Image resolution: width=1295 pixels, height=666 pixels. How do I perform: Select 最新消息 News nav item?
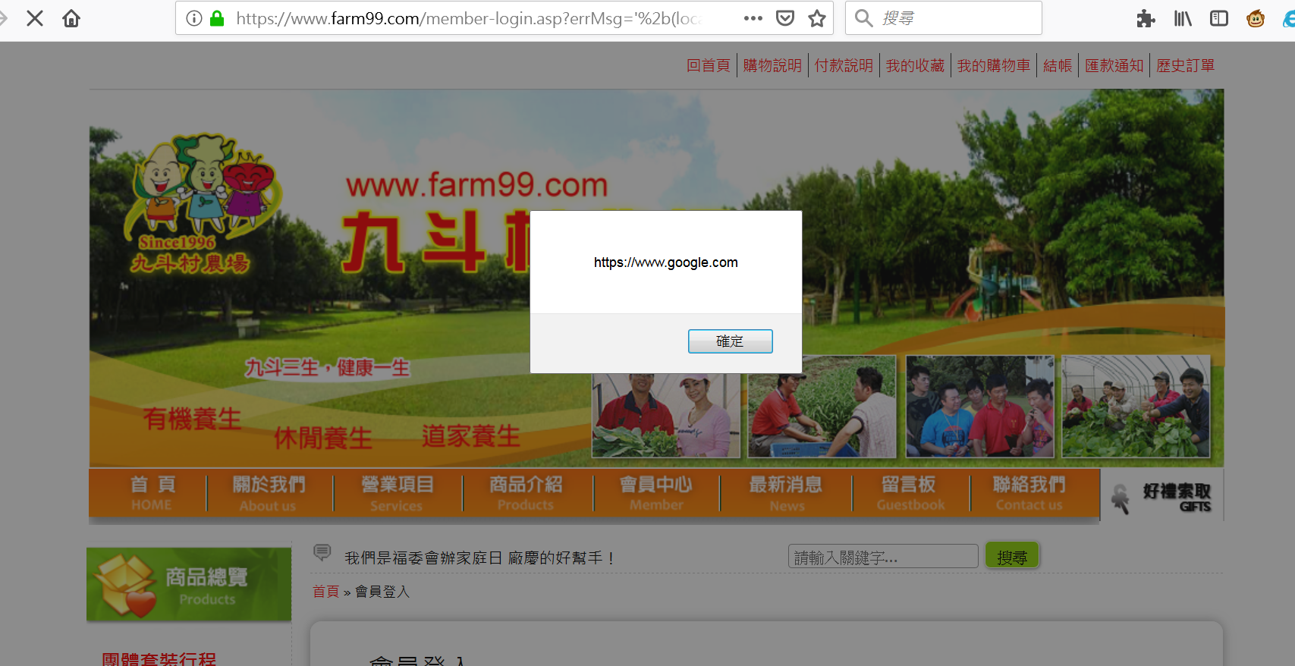coord(786,493)
